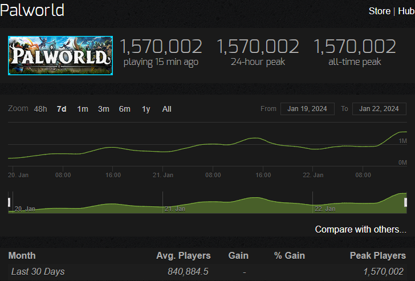Set chart zoom to All

click(166, 109)
